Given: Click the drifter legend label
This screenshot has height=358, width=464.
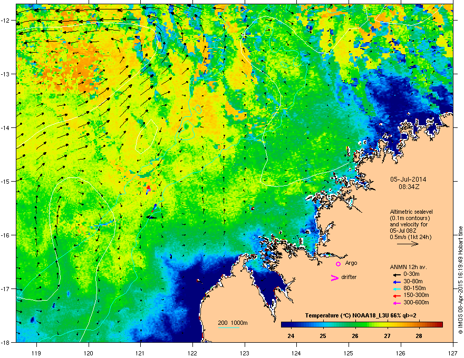Looking at the screenshot, I should point(349,277).
